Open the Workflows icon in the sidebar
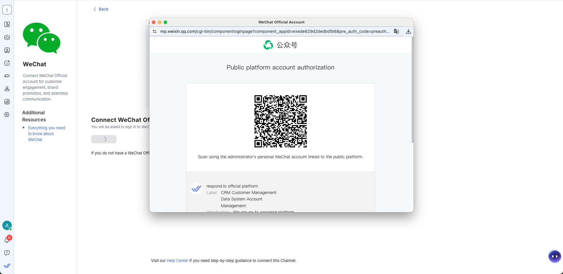The height and width of the screenshot is (274, 563). click(x=7, y=89)
